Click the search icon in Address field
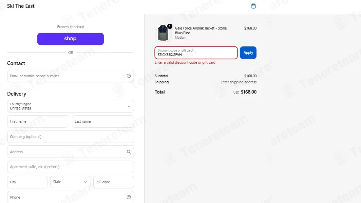Viewport: 361px width, 203px height. point(129,152)
